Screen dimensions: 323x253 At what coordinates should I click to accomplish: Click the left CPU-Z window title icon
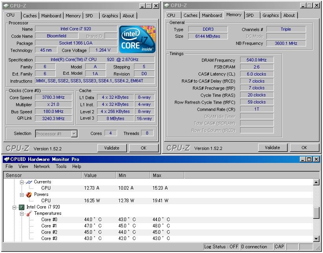pyautogui.click(x=6, y=6)
